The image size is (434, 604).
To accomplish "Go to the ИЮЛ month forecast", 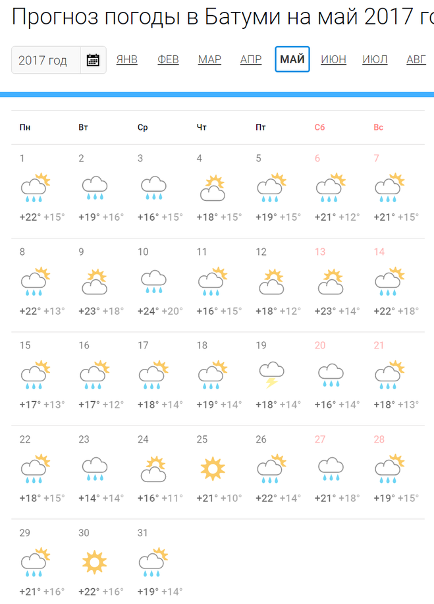I will [x=375, y=60].
